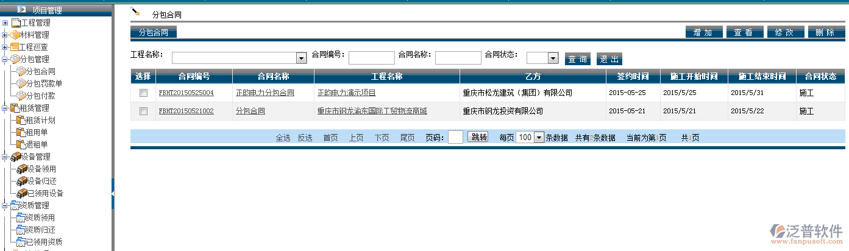This screenshot has height=251, width=849.
Task: Open contract link FBHT20150525004
Action: [x=186, y=93]
